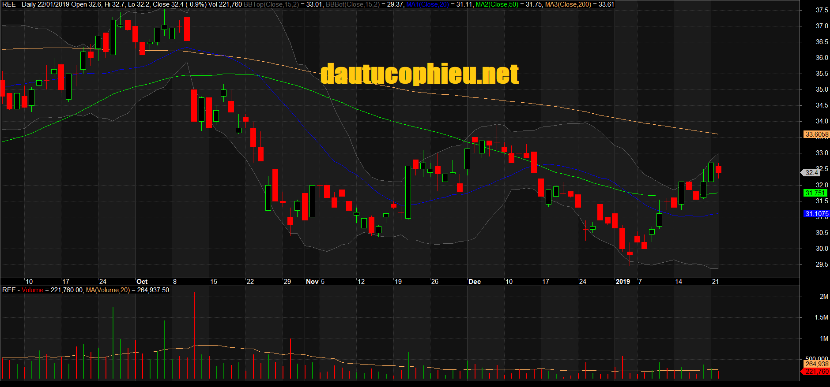The image size is (830, 387).
Task: Click the 1.5M level on volume axis
Action: click(821, 317)
